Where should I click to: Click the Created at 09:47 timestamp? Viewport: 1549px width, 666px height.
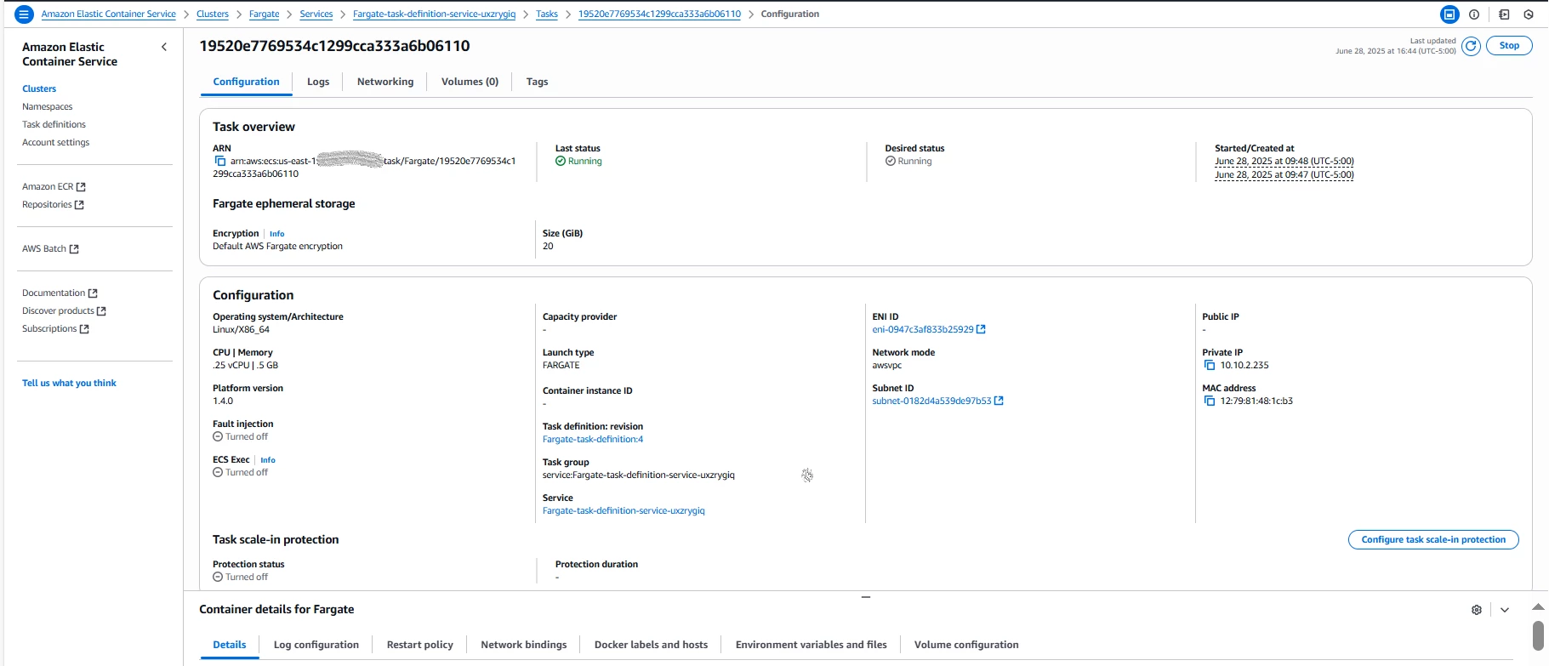pos(1284,175)
